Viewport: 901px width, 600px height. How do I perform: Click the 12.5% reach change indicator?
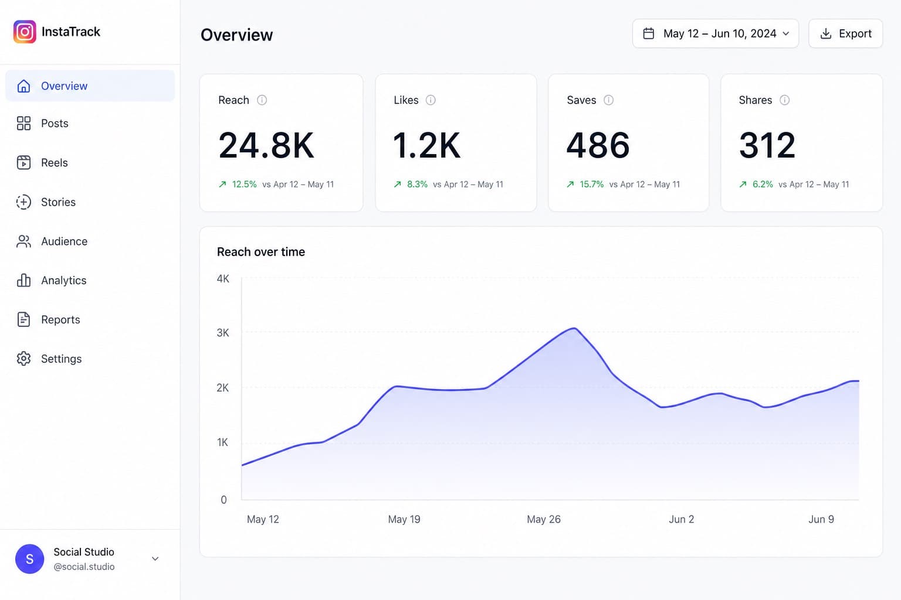point(238,184)
